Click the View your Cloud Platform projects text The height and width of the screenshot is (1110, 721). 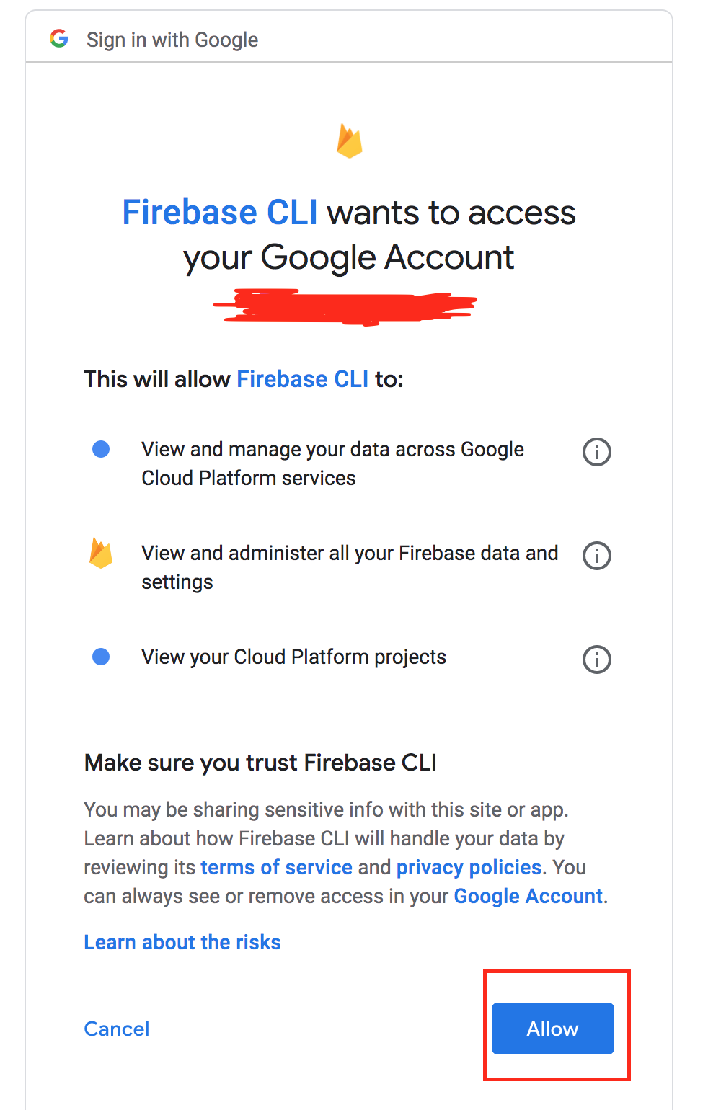pyautogui.click(x=293, y=657)
